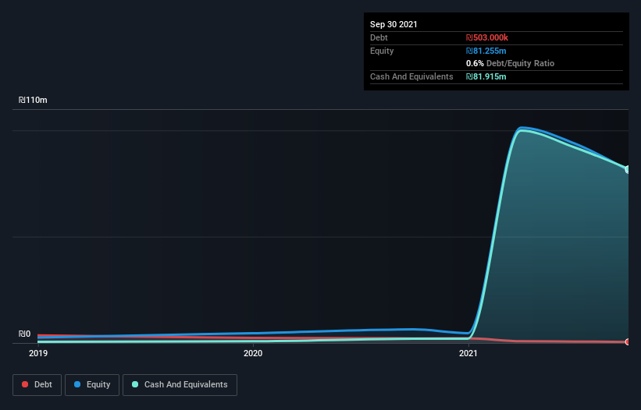Select the teal Cash endpoint marker on chart

[x=628, y=169]
